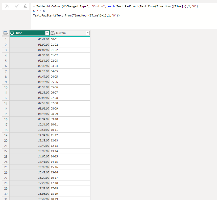Viewport: 217px width, 200px height.
Task: Select Custom cell in row 18
Action: (70, 130)
